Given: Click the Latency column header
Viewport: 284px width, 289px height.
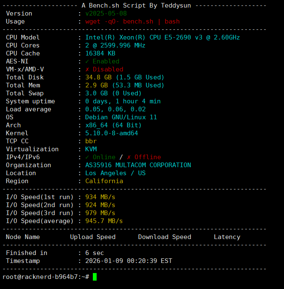Looking at the screenshot, I should (227, 237).
